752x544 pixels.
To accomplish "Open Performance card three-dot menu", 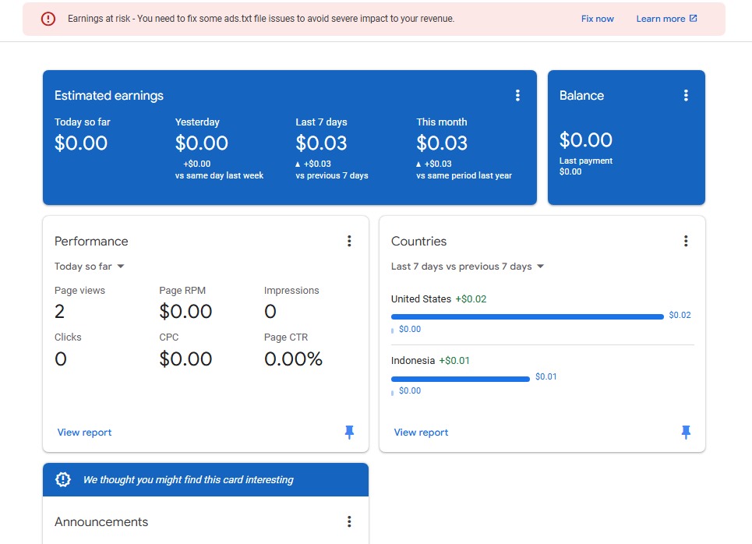I will point(349,242).
